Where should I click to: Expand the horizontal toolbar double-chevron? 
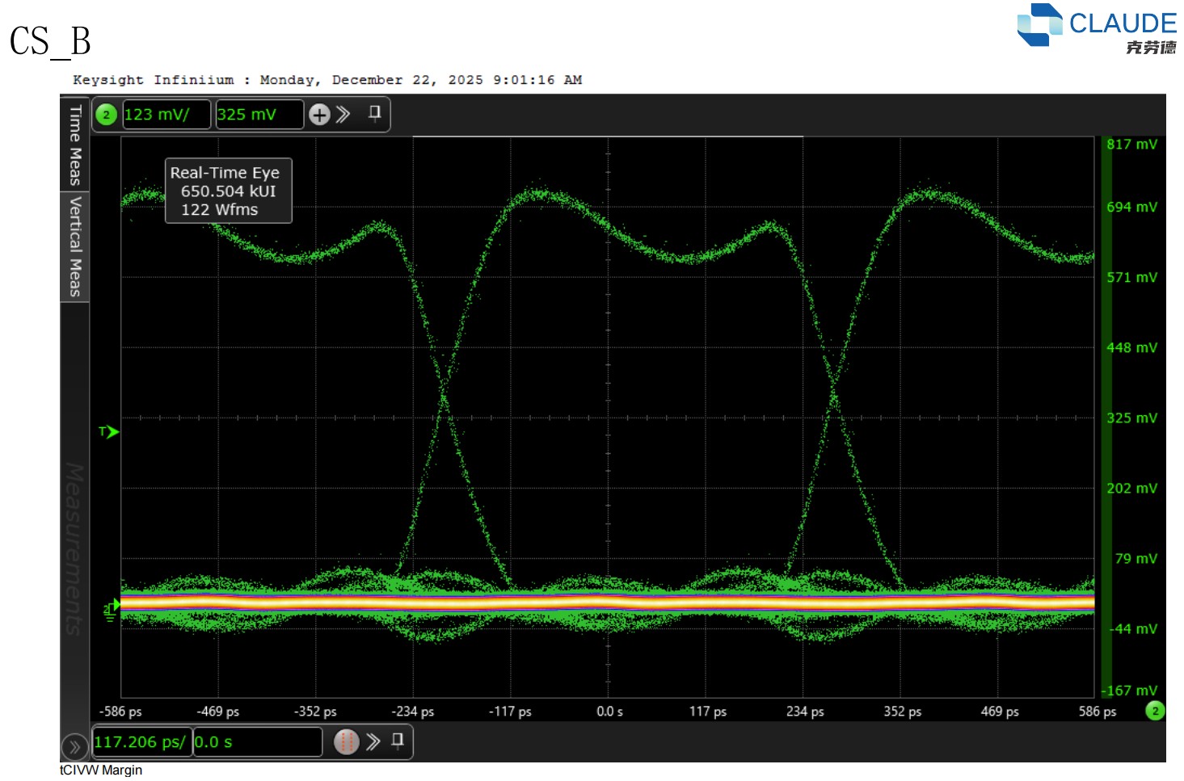point(373,741)
